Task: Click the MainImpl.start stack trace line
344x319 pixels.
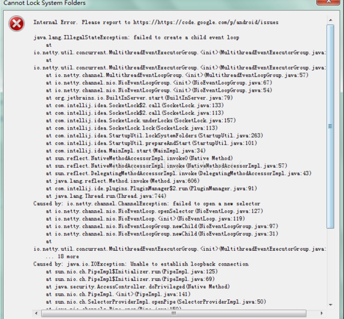Action: tap(126, 151)
